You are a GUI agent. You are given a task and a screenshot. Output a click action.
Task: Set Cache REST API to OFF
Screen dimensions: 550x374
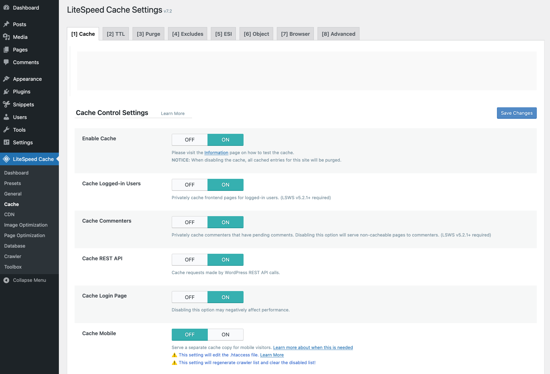coord(190,260)
